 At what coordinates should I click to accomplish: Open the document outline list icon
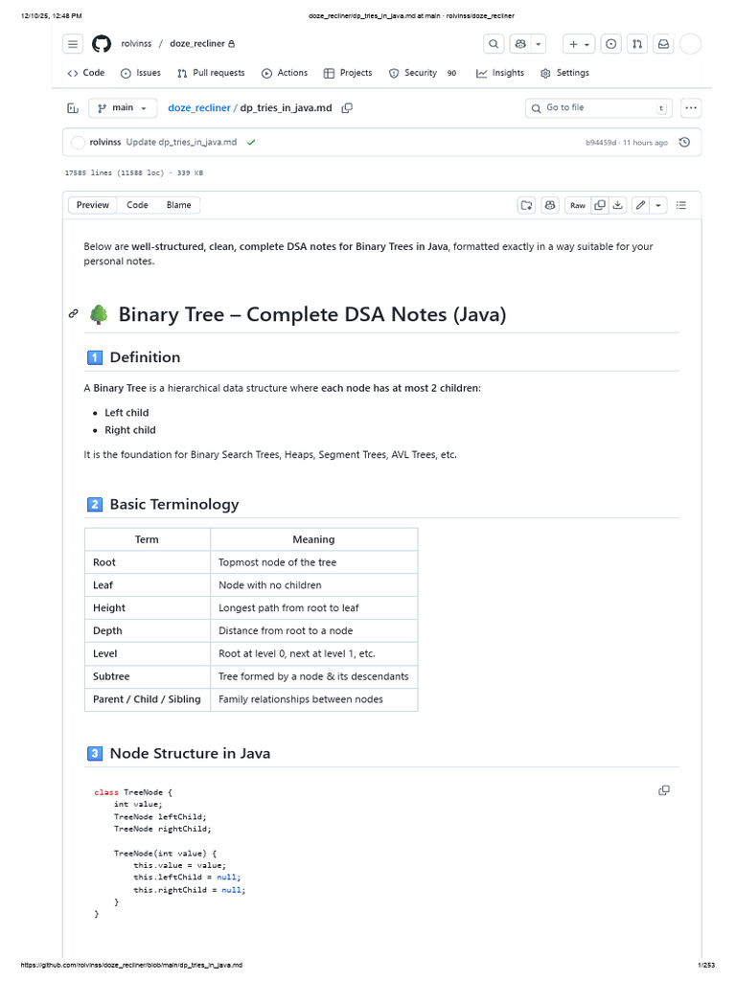[681, 205]
